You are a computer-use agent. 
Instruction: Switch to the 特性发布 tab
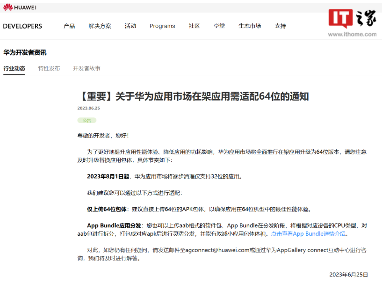49,69
